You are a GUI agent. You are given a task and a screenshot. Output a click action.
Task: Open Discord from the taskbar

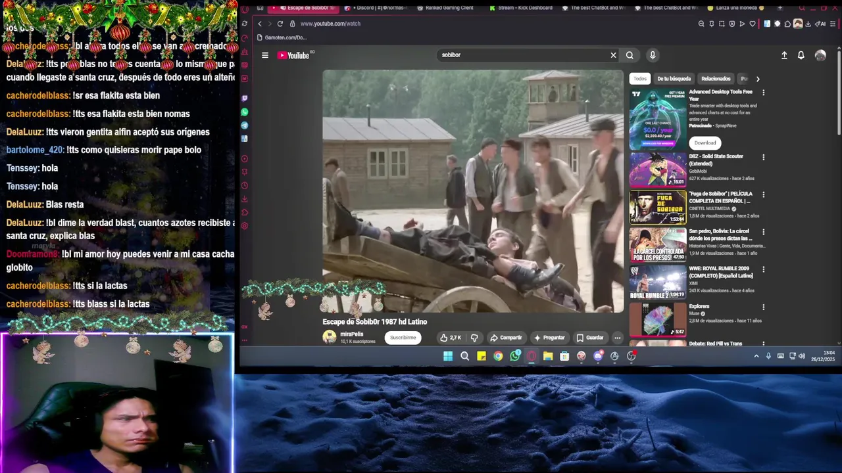(x=598, y=356)
